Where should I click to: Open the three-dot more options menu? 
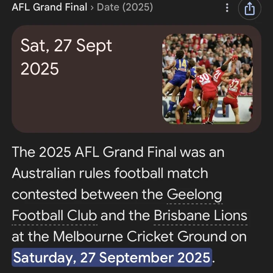click(227, 8)
